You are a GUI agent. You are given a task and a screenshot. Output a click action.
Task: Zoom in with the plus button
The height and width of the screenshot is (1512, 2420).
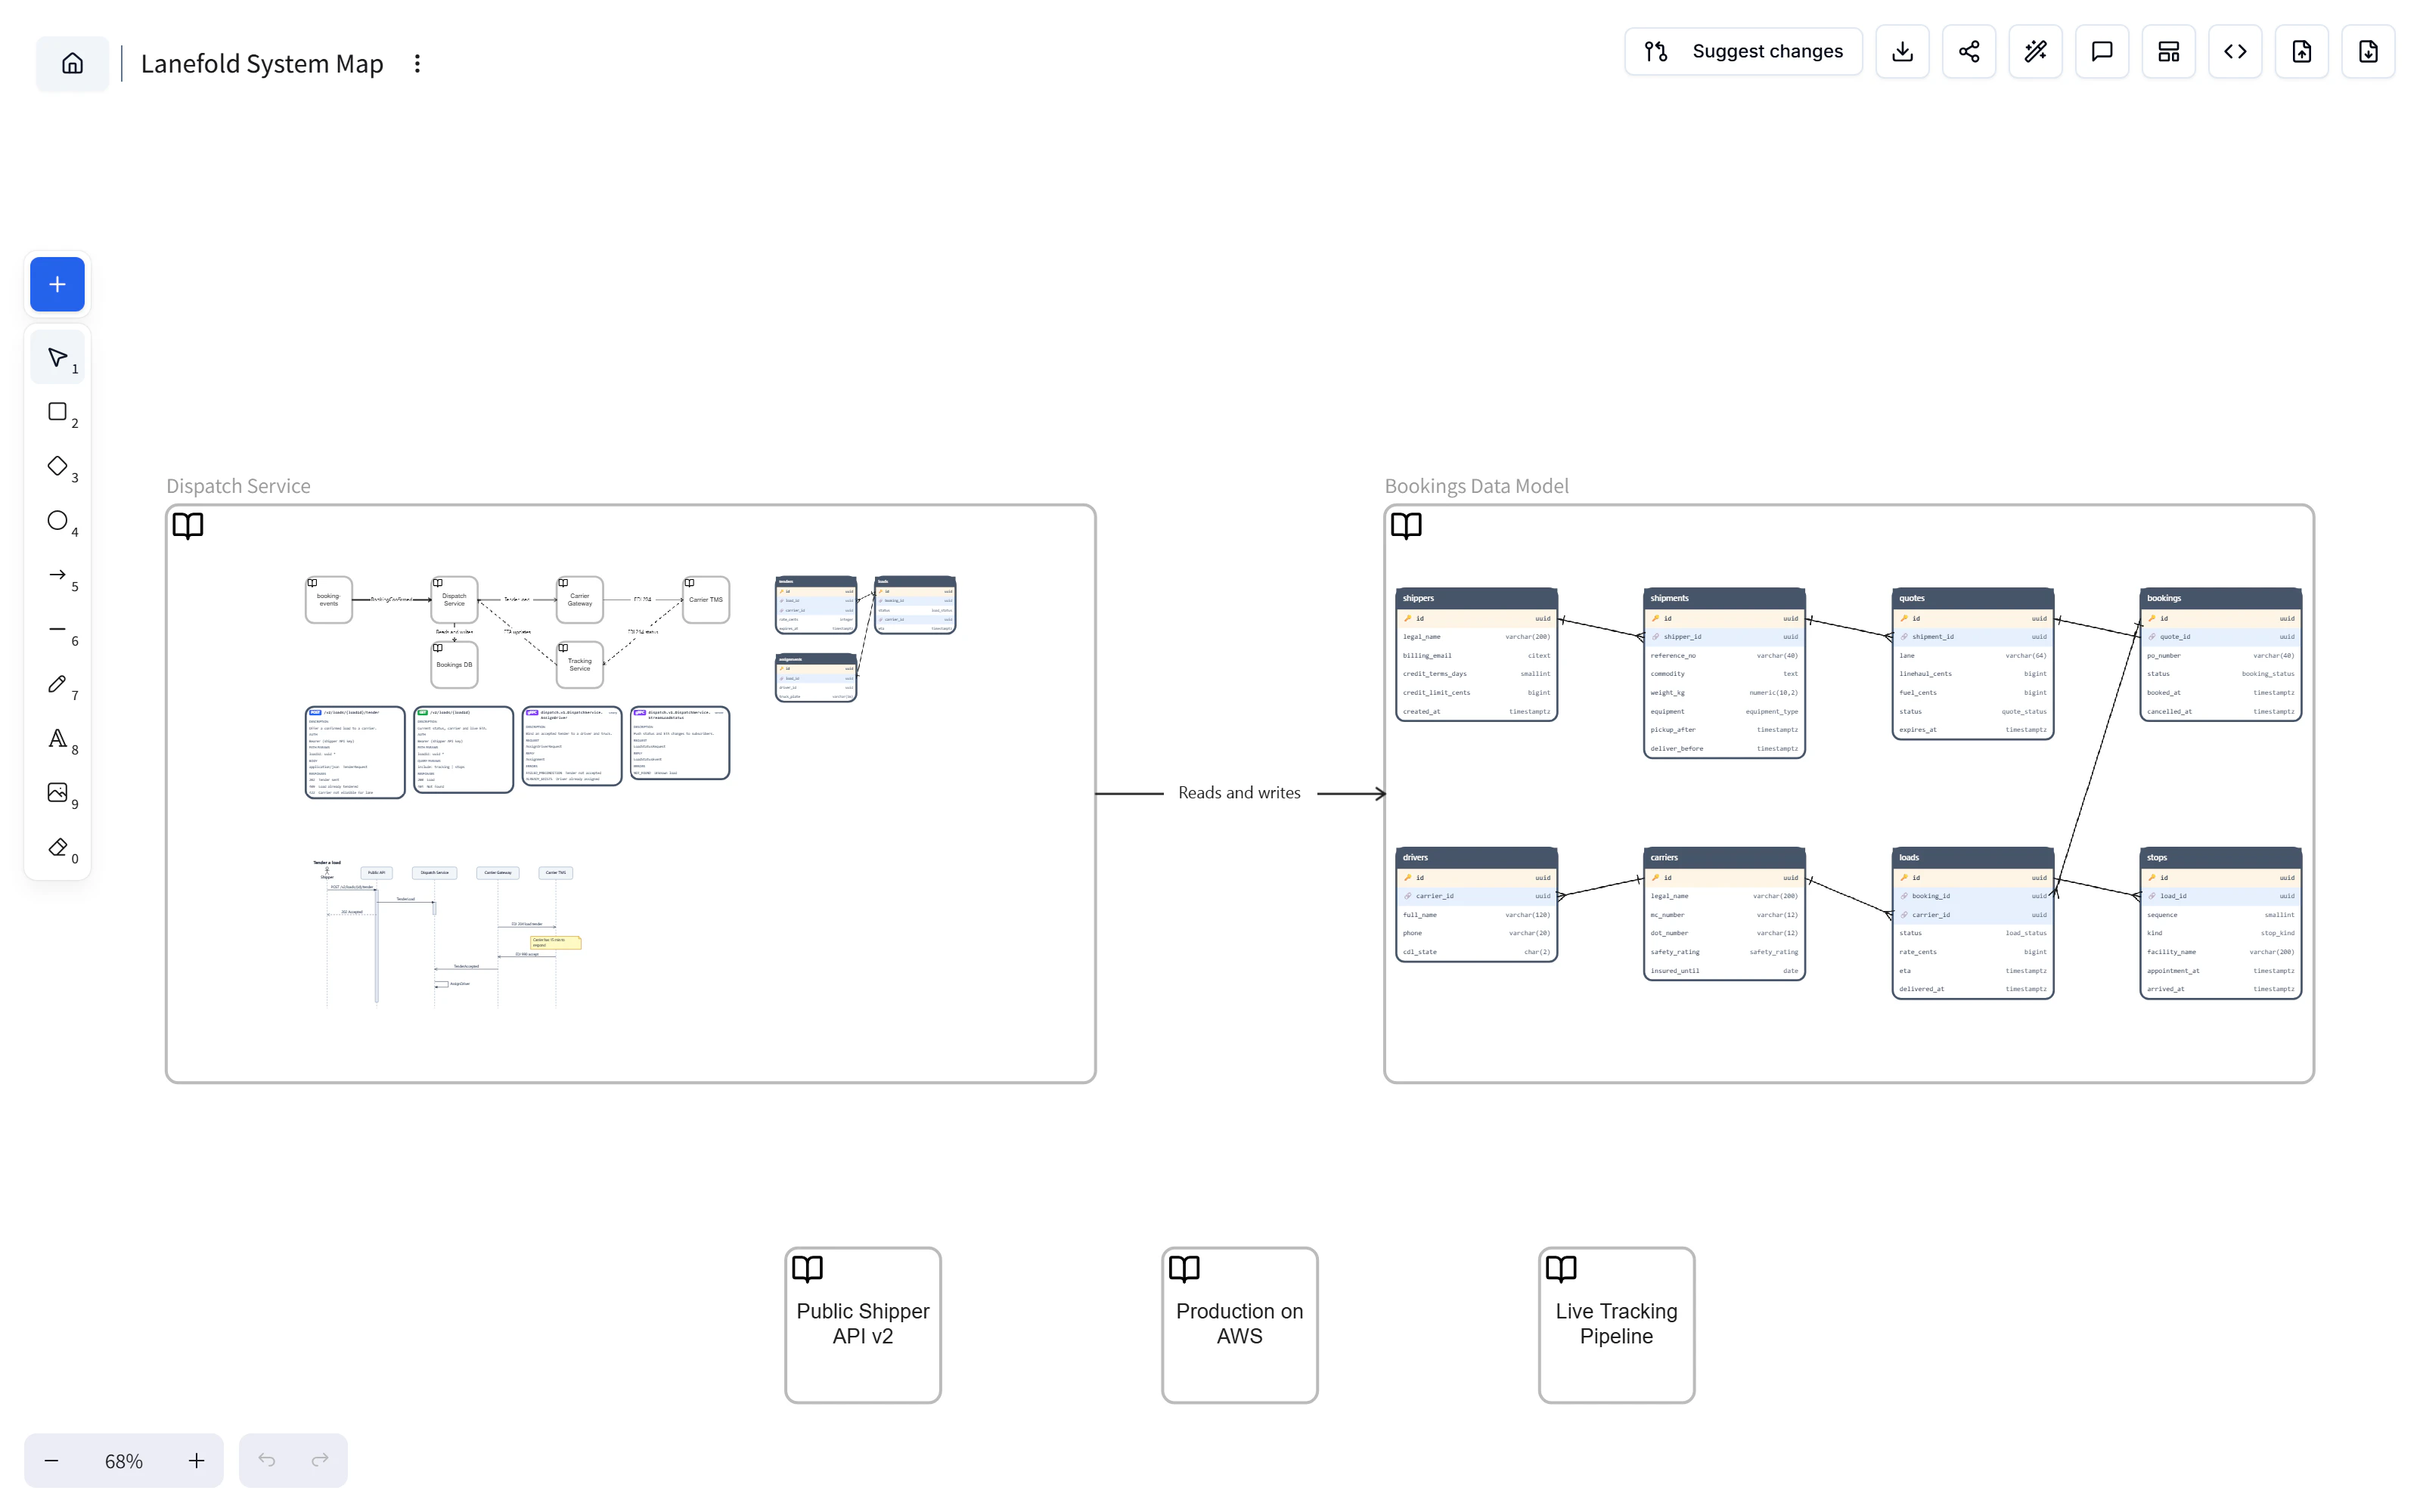coord(197,1461)
